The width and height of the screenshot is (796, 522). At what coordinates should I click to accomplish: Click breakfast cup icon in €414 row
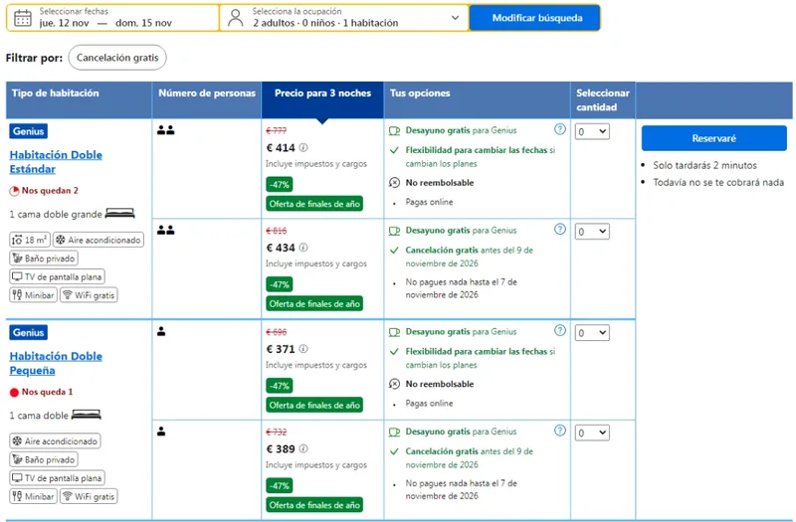394,131
